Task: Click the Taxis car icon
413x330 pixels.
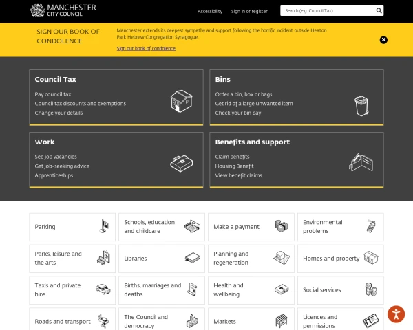Action: 103,289
